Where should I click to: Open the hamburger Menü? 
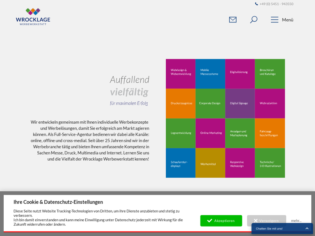tap(282, 20)
